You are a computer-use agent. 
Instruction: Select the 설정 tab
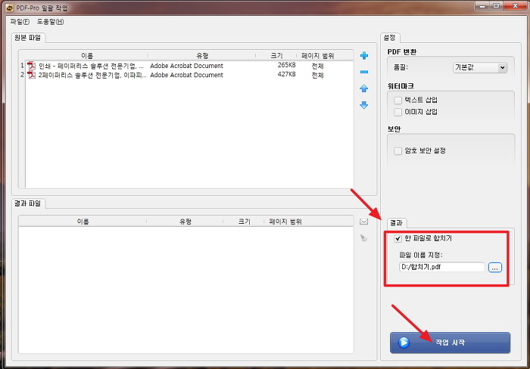click(390, 38)
